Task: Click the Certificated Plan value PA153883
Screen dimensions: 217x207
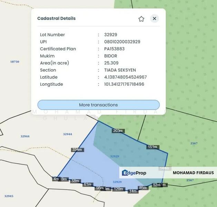Action: [x=114, y=49]
